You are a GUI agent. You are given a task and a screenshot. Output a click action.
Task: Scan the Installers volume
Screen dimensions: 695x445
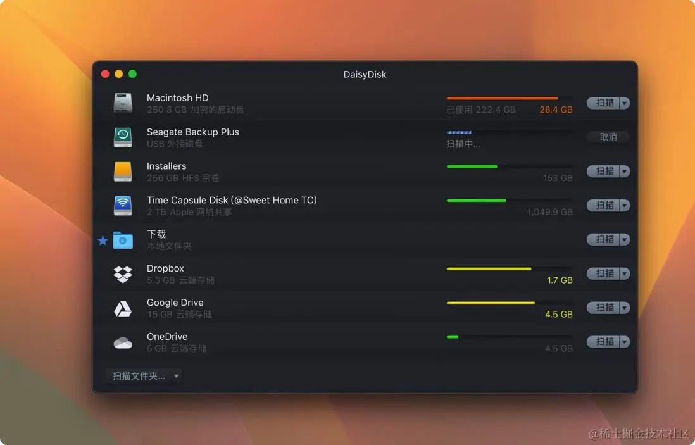[x=603, y=171]
